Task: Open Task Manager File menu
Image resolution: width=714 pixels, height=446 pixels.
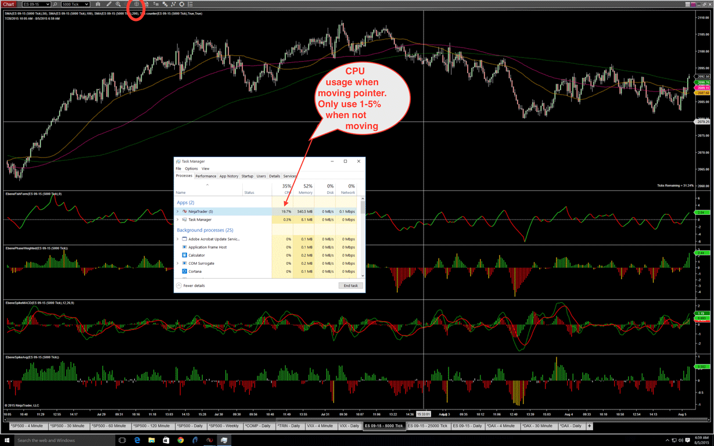Action: click(178, 168)
